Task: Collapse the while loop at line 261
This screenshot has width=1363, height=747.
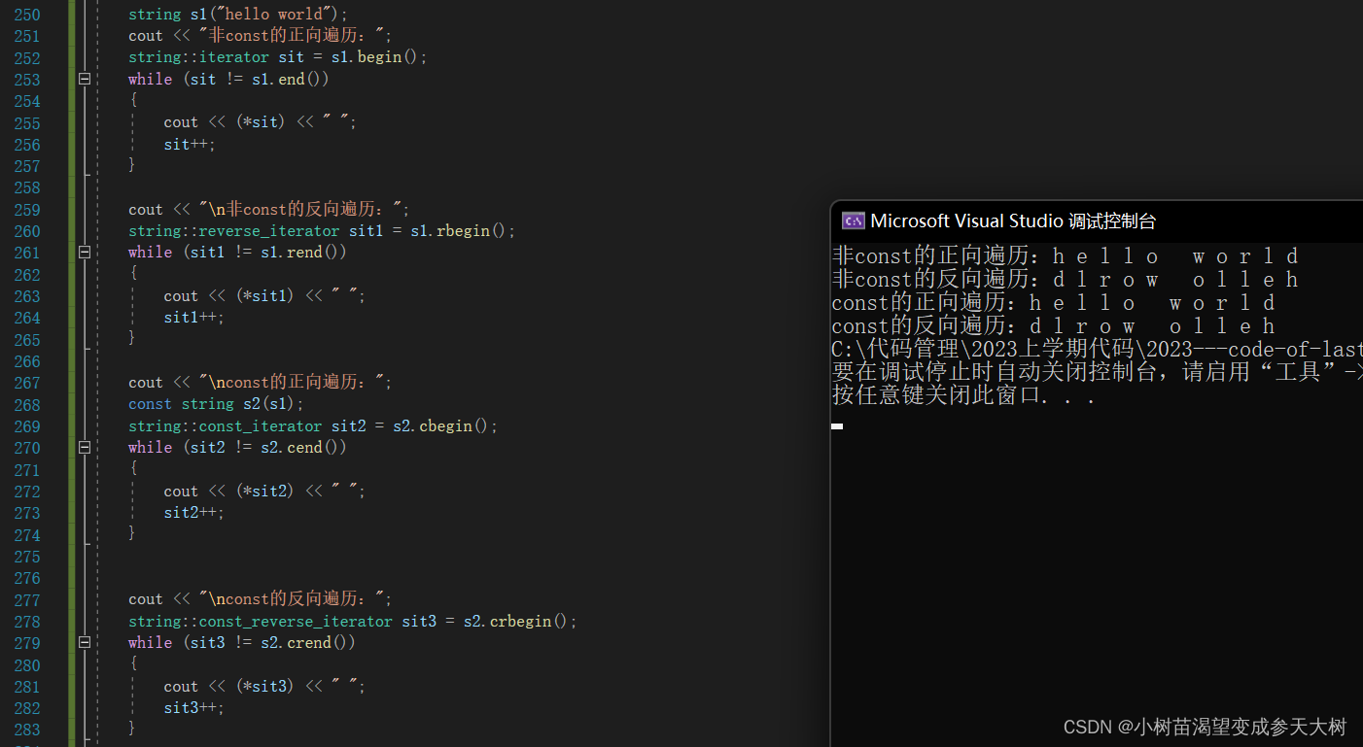Action: 85,252
